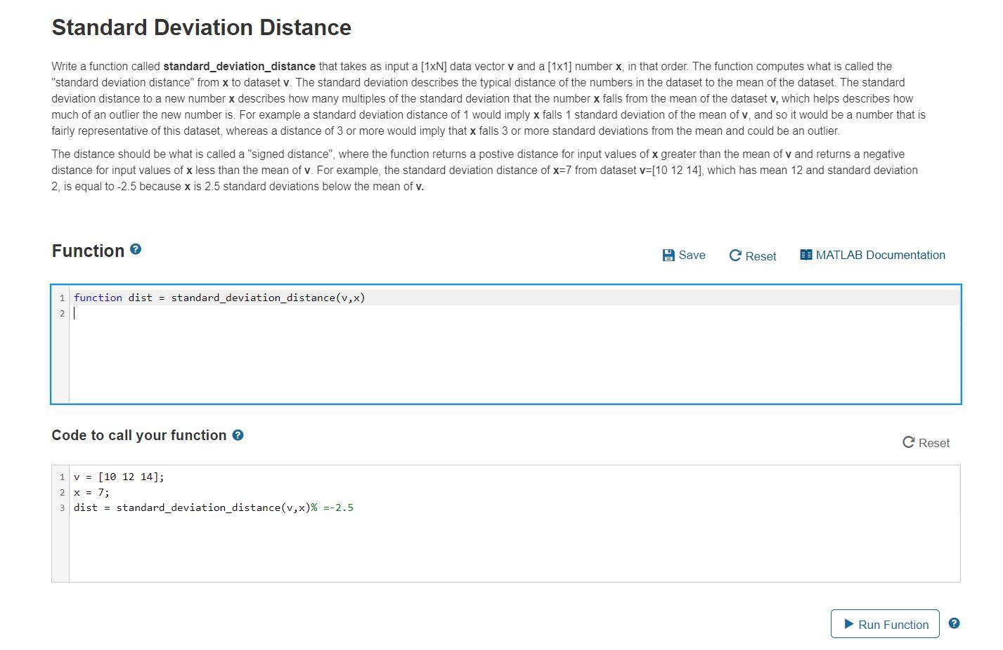Click the Save disk icon
The image size is (1003, 650).
click(668, 255)
